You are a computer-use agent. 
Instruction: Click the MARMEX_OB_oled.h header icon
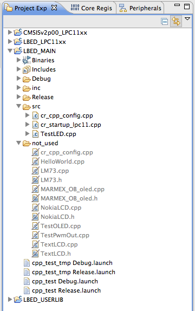pos(35,198)
